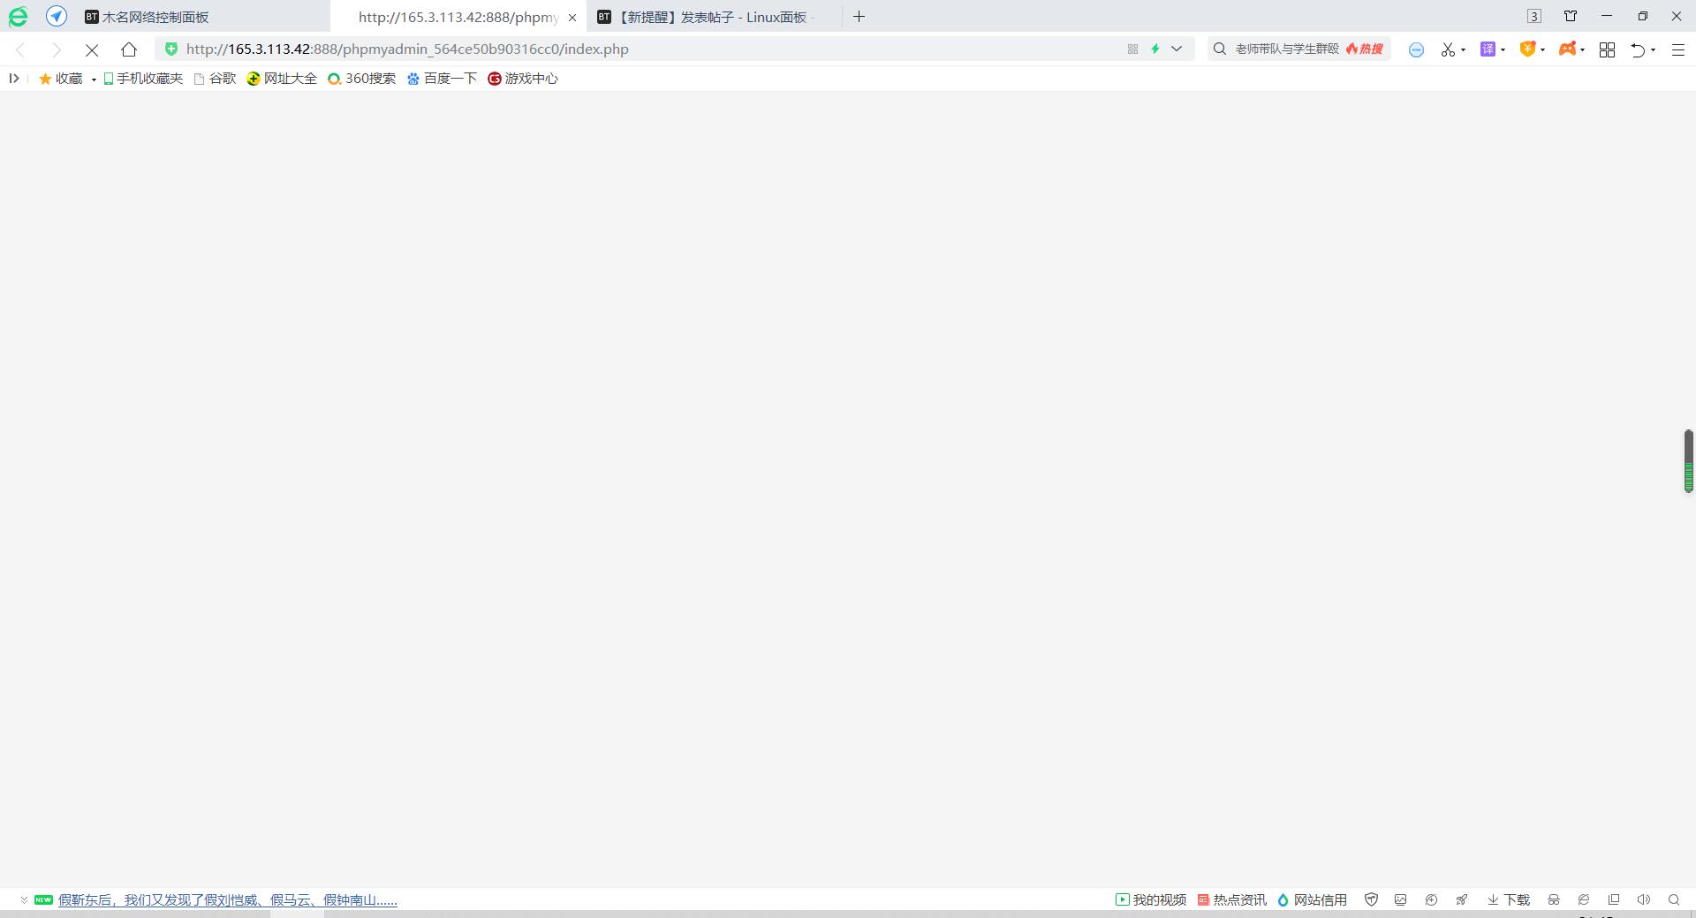Open the 百度一下 bookmark

click(x=442, y=79)
